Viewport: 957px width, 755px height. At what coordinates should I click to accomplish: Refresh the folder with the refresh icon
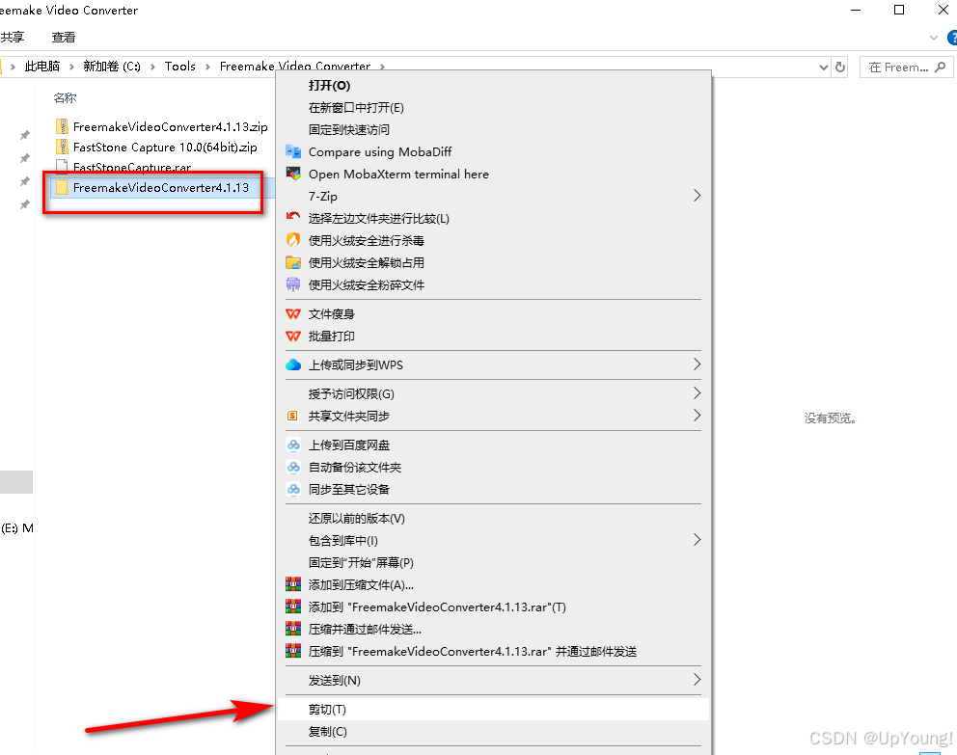[x=840, y=67]
